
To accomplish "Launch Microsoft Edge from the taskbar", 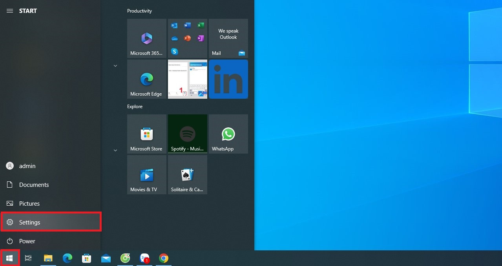I will [68, 258].
